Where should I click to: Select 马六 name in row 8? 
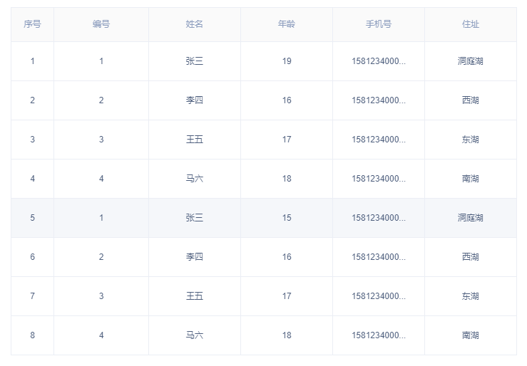coord(195,335)
